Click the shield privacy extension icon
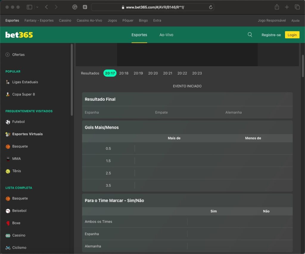Screen dimensions: 305x254 coord(85,7)
